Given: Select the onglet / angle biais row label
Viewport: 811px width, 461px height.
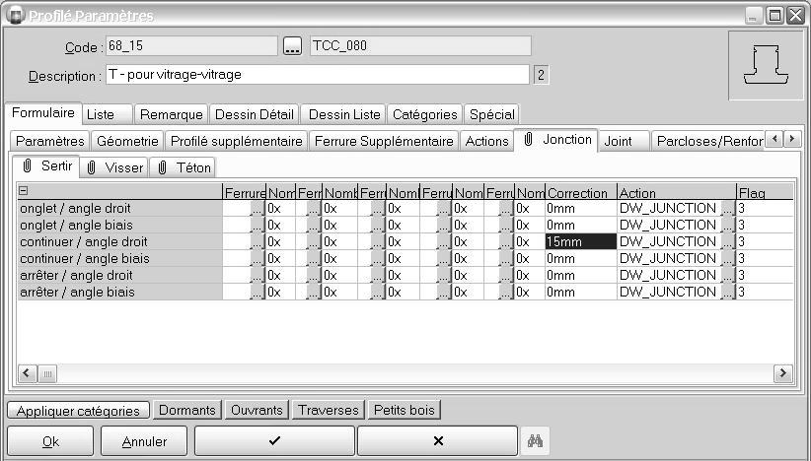Looking at the screenshot, I should click(119, 225).
